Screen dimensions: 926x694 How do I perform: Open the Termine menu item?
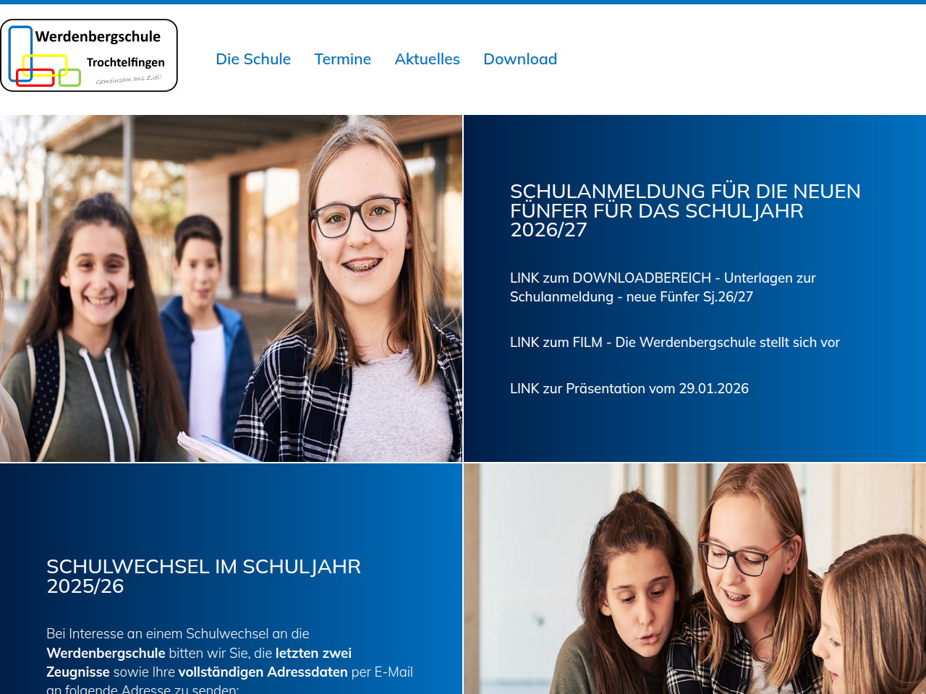[x=342, y=59]
